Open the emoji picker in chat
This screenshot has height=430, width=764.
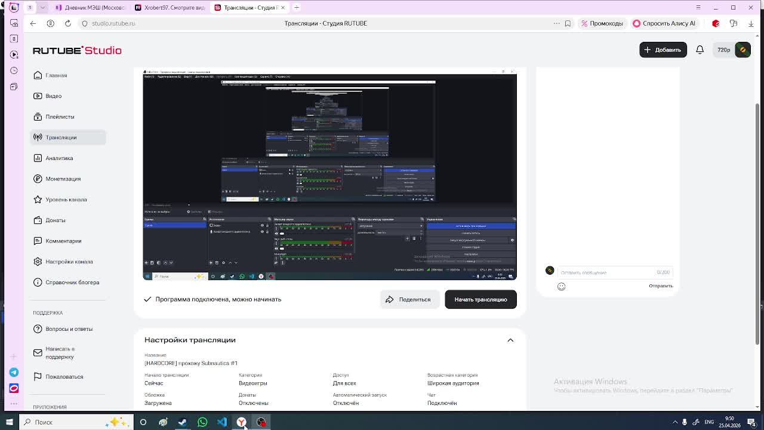tap(561, 287)
